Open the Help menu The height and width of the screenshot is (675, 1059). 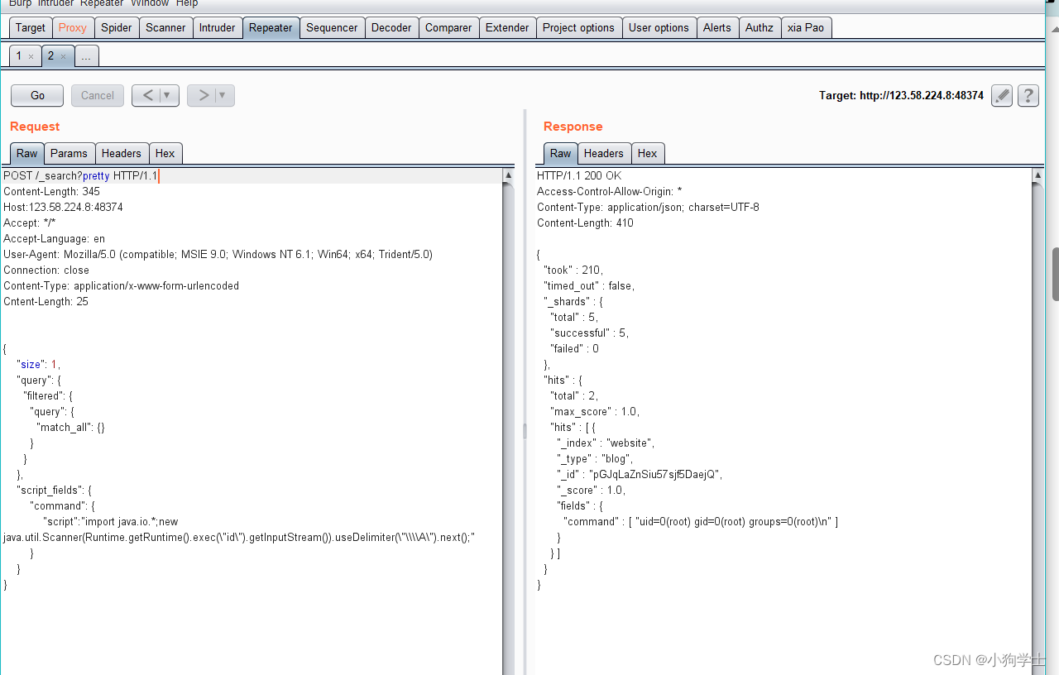point(187,3)
